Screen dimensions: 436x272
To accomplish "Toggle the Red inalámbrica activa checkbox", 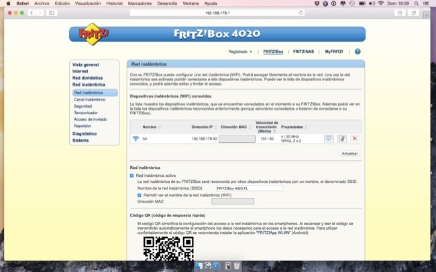I will point(131,176).
